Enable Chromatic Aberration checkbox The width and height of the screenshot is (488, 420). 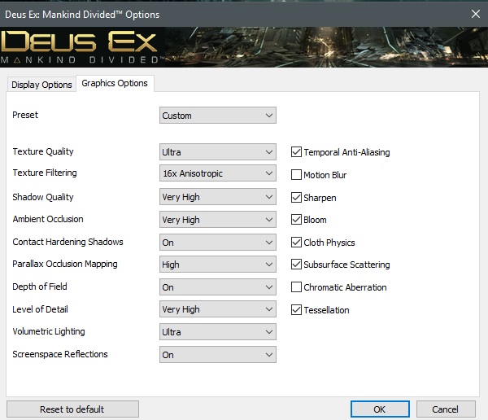[x=297, y=287]
